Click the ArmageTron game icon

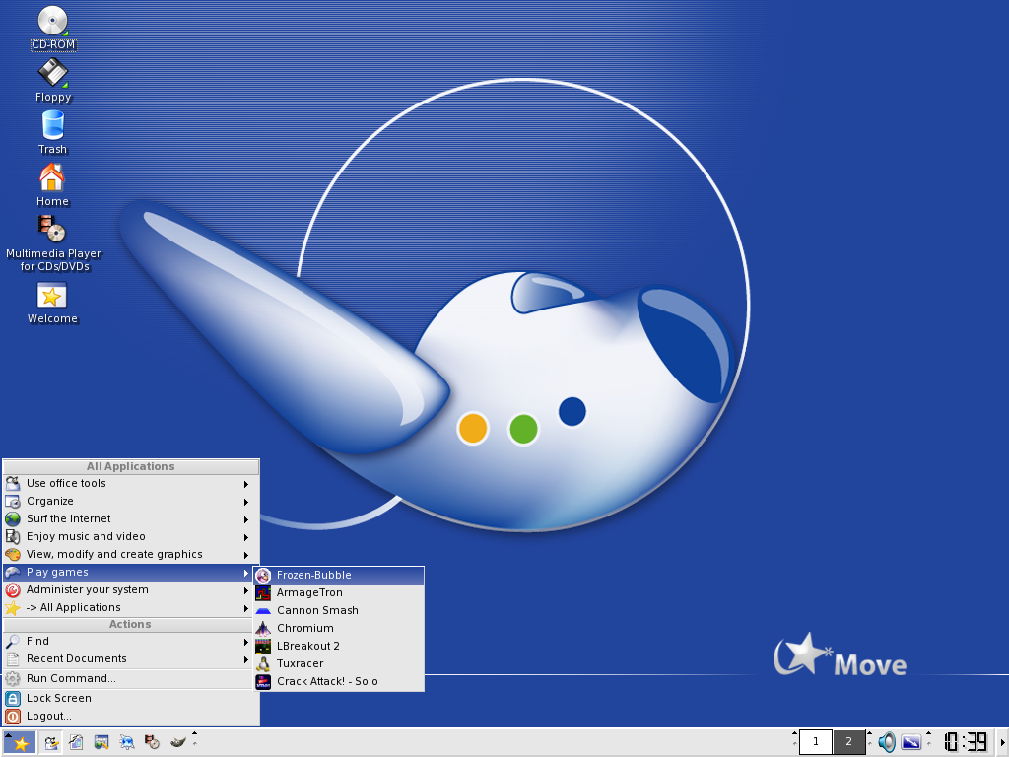[x=263, y=592]
